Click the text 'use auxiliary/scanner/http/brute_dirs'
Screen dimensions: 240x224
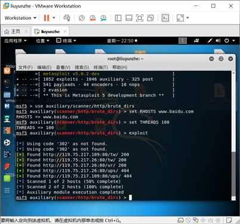[85, 106]
